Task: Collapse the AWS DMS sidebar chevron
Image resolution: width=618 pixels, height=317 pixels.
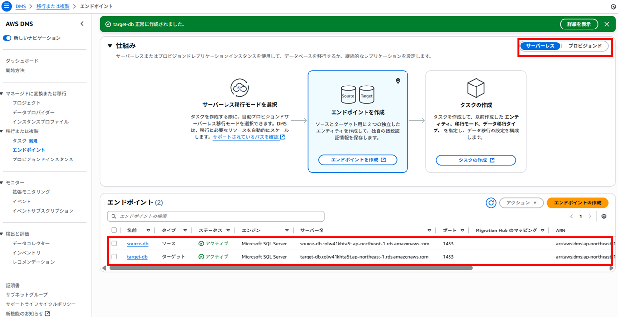Action: tap(82, 24)
